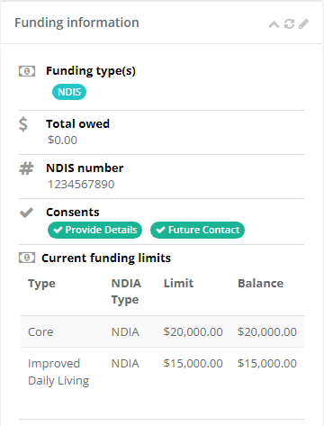Click the Core balance $20,000.00
Viewport: 324px width, 426px height.
coord(267,332)
